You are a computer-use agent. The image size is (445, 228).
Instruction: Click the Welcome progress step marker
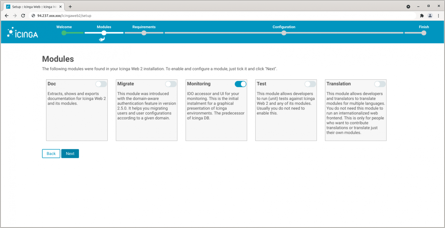click(64, 33)
